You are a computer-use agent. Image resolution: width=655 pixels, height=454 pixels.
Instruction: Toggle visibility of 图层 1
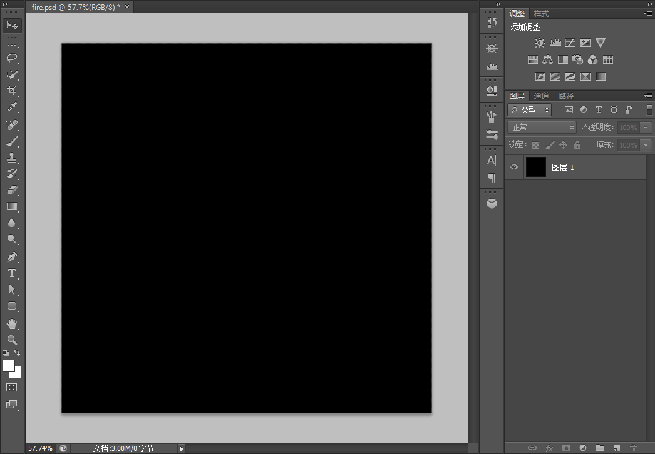pyautogui.click(x=514, y=167)
